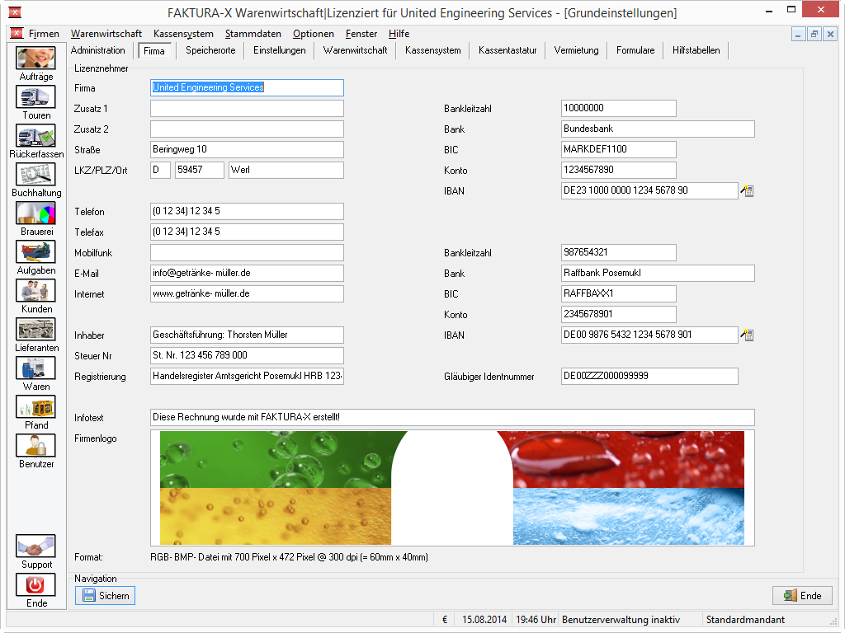Click the Inhaber field
The width and height of the screenshot is (845, 633).
(247, 335)
